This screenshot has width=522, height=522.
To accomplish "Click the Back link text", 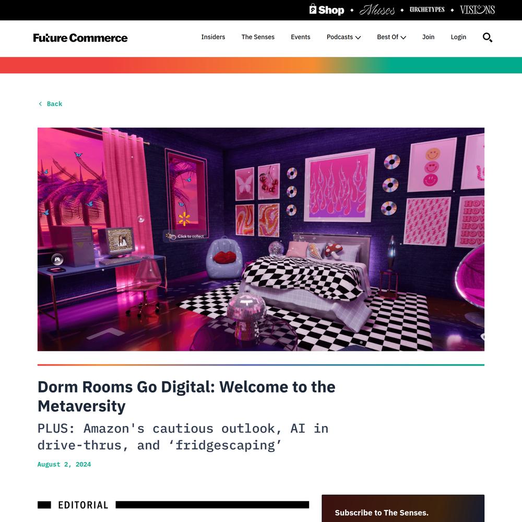I will 55,104.
